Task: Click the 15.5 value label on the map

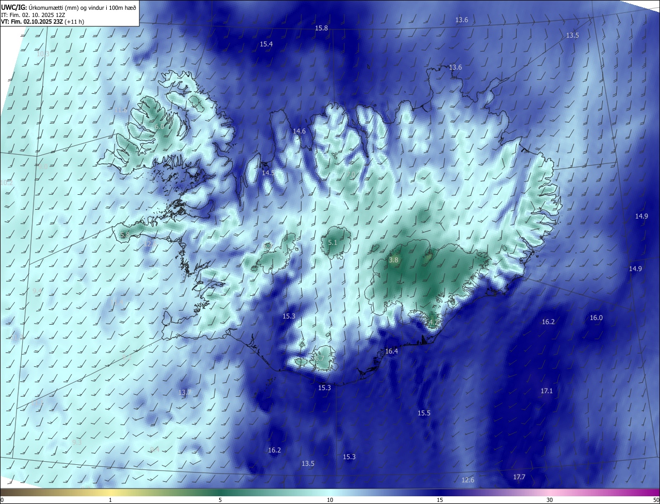Action: point(424,413)
